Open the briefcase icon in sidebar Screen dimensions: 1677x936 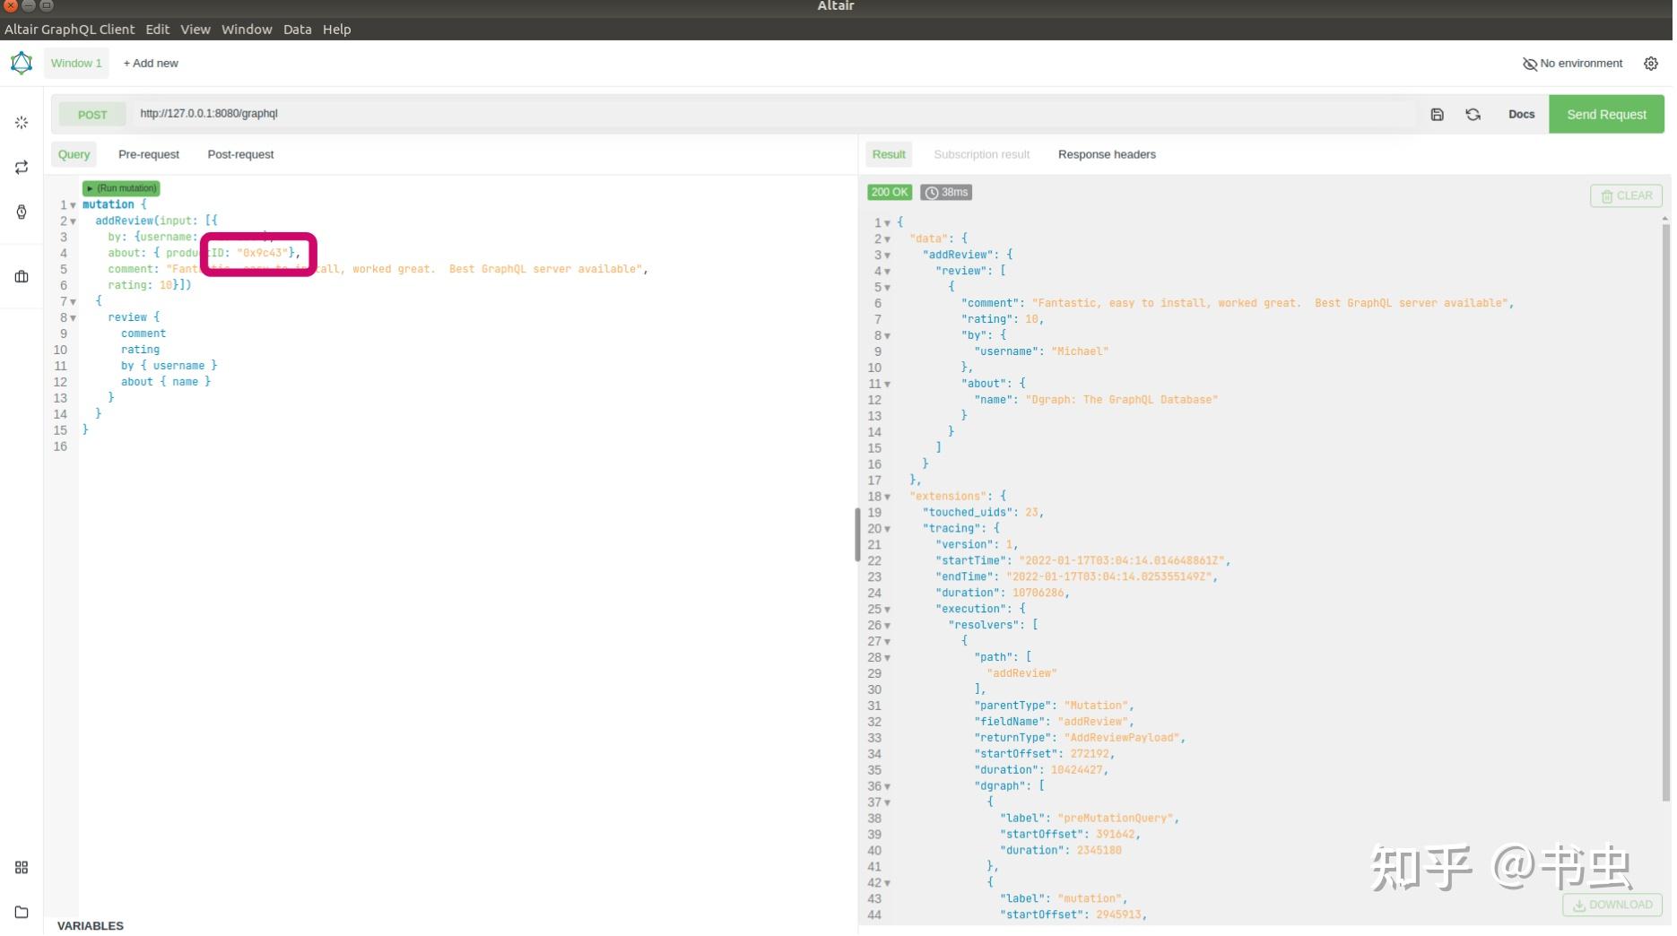point(22,277)
